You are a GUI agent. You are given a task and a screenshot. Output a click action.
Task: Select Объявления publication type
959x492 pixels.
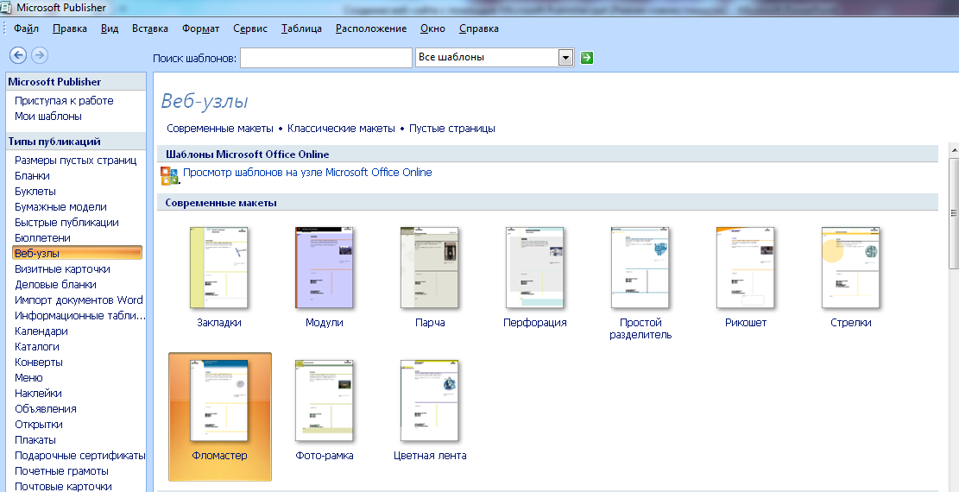point(46,409)
